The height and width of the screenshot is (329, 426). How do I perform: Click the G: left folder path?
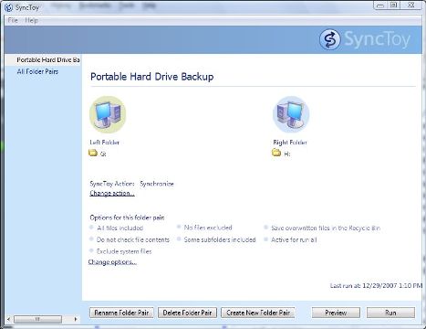(x=103, y=154)
